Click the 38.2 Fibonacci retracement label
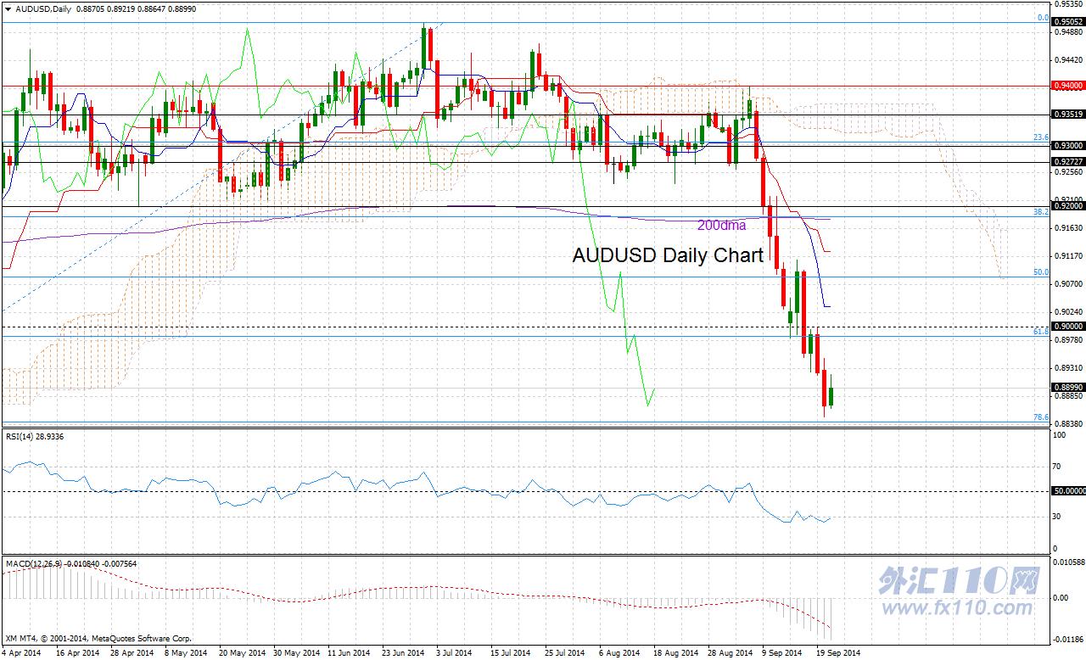This screenshot has height=660, width=1086. (1041, 212)
